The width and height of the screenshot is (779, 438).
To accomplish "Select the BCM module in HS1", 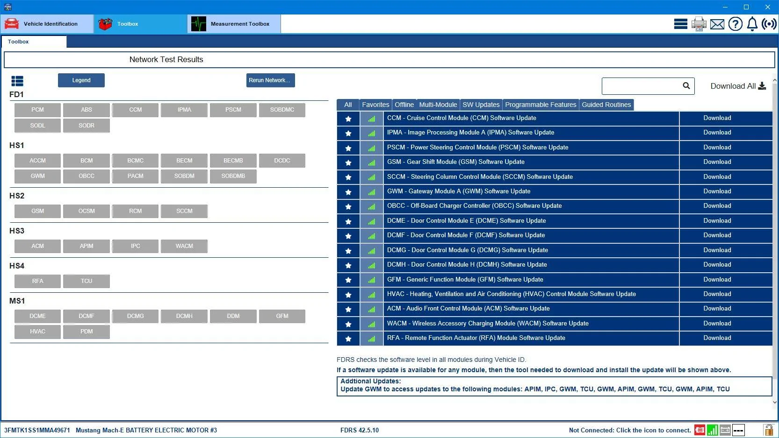I will coord(87,161).
